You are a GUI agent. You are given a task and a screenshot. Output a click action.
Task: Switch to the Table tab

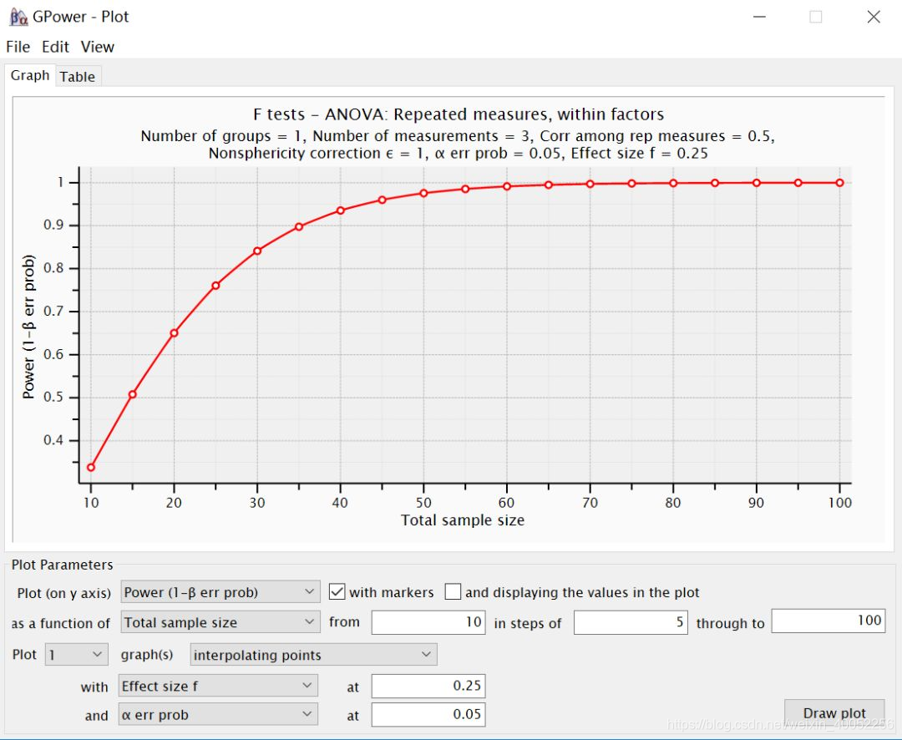[77, 77]
